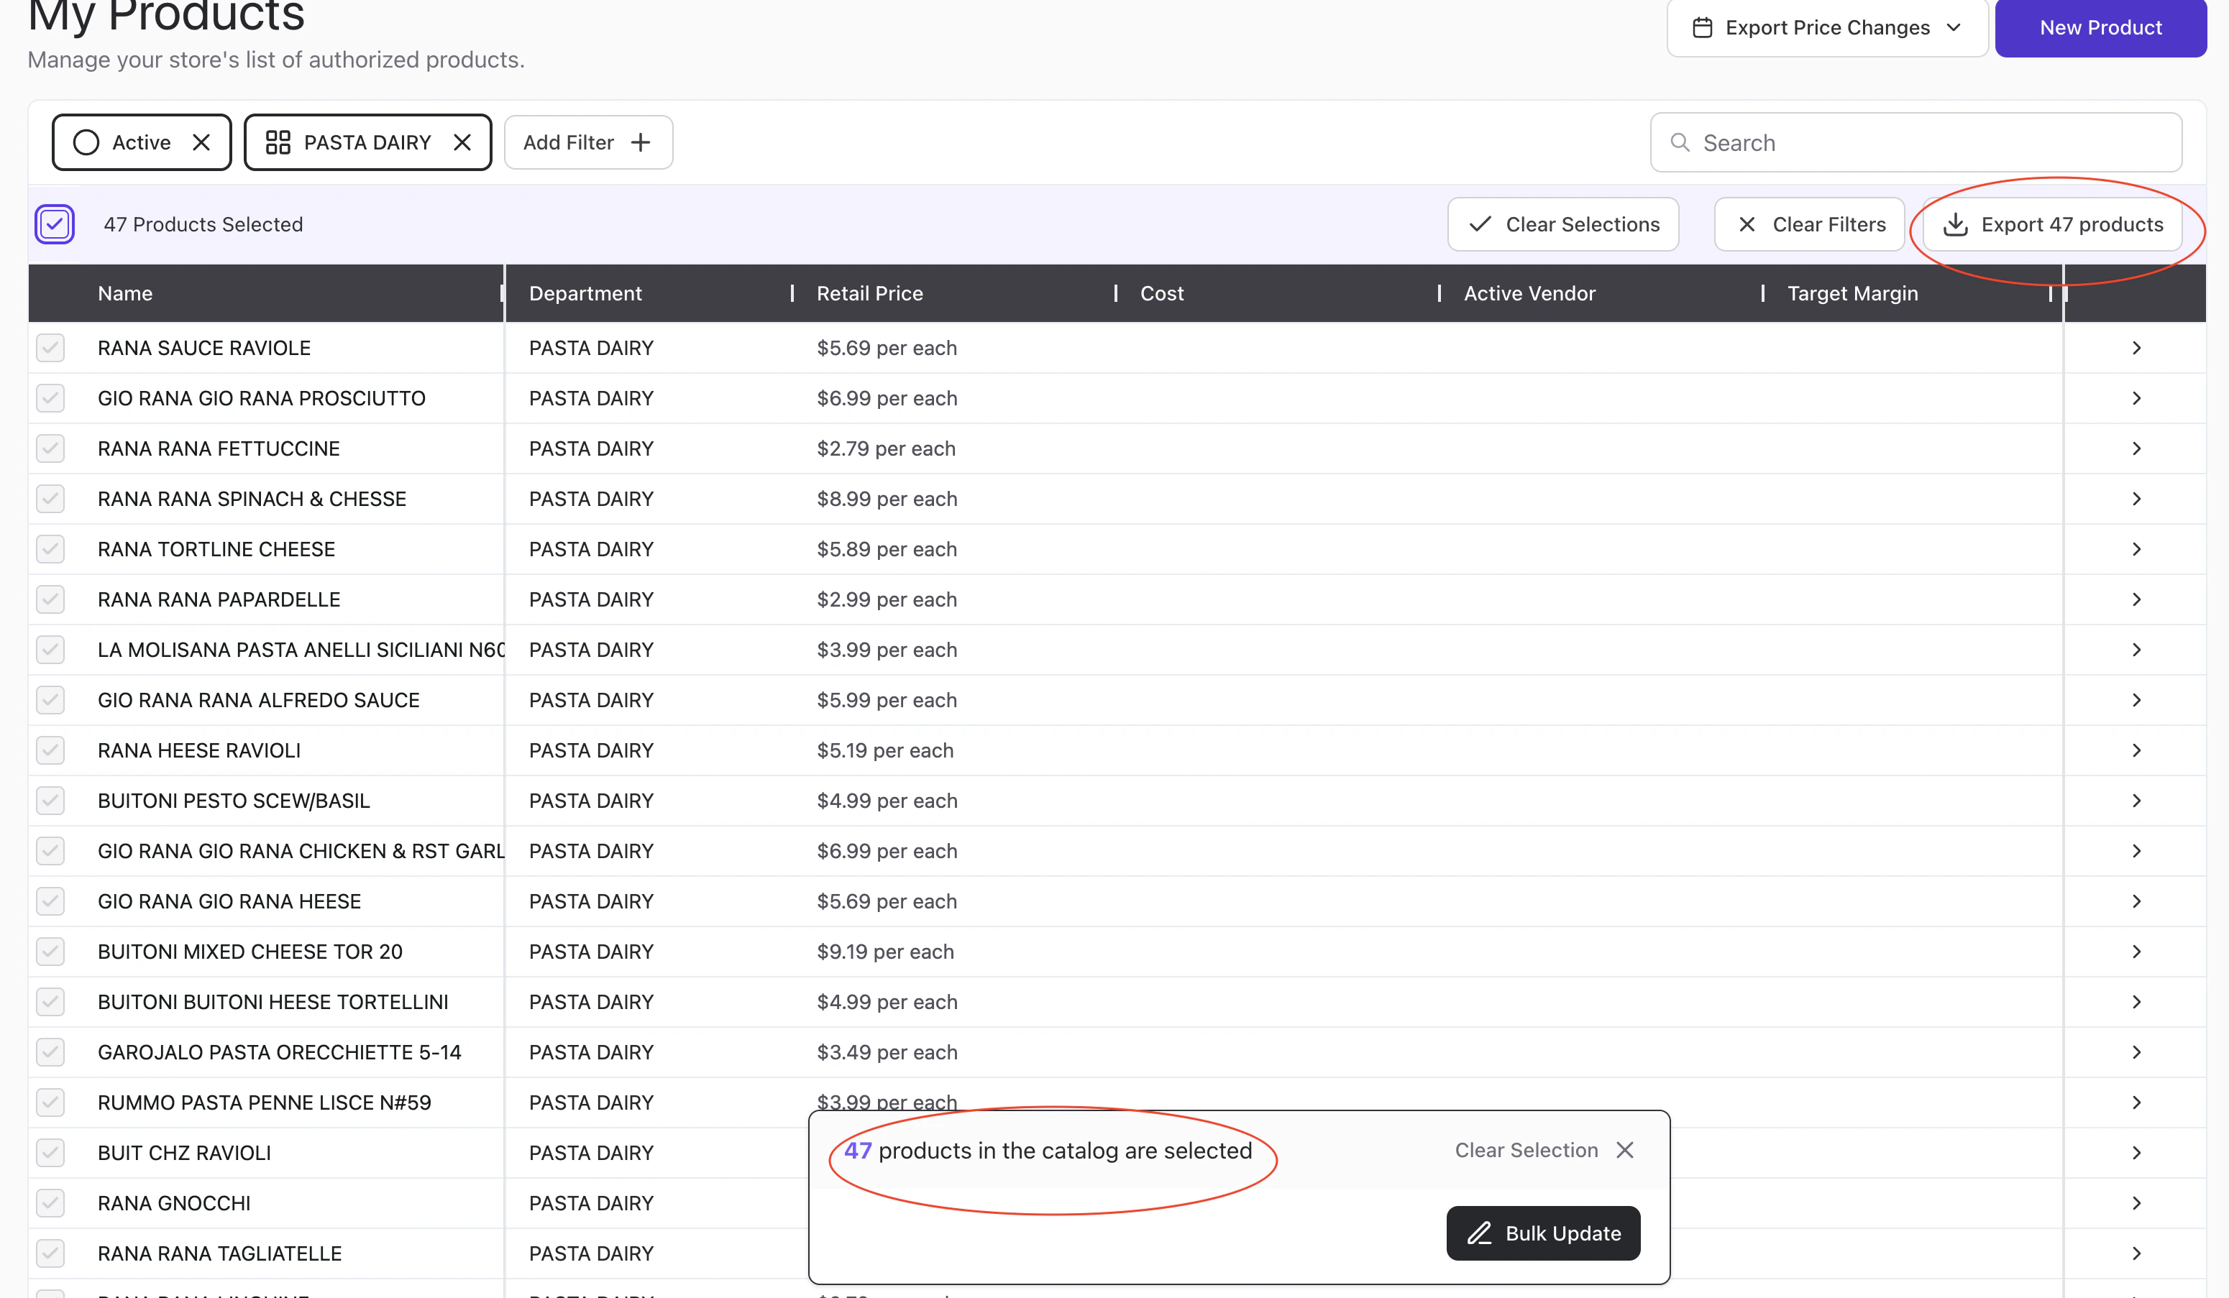Uncheck the RANA SAUCE RAVIOLE row checkbox

[50, 347]
